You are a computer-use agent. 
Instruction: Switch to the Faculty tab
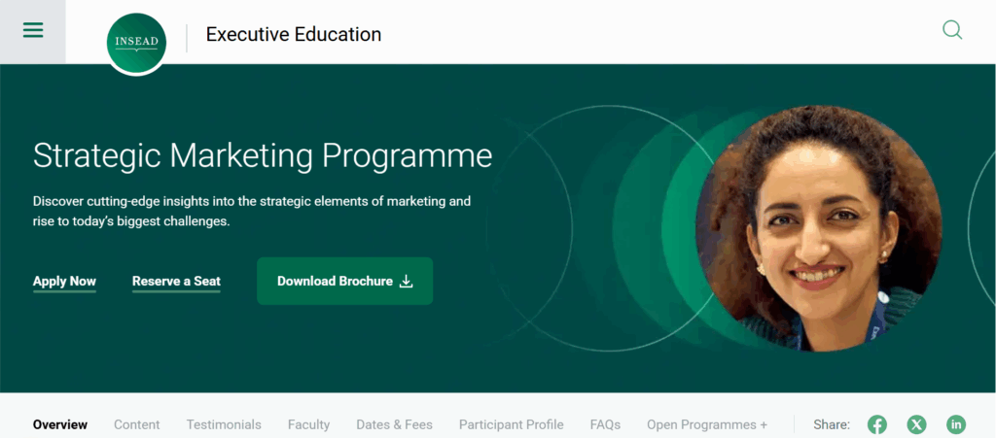308,424
